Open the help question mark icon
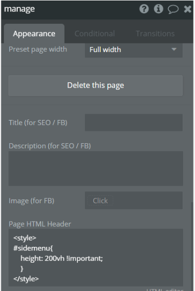Image resolution: width=195 pixels, height=291 pixels. (x=144, y=9)
